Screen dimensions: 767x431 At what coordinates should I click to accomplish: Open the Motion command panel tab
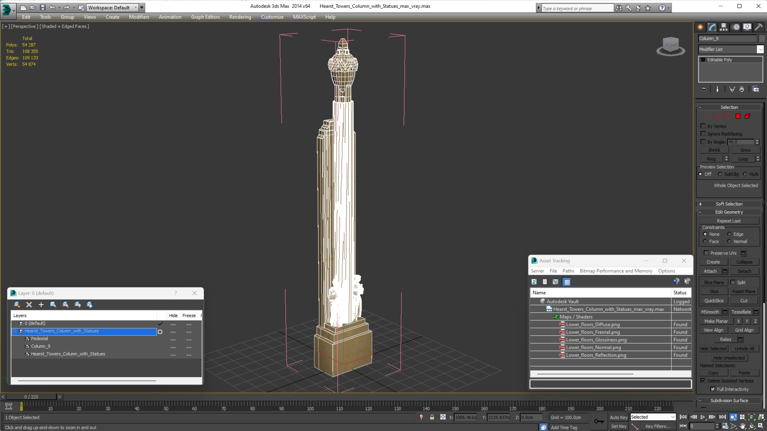point(736,27)
